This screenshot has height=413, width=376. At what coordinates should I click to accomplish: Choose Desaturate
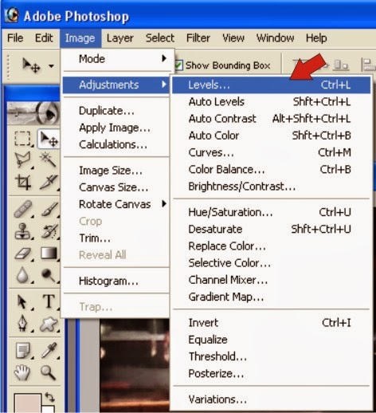pyautogui.click(x=272, y=229)
